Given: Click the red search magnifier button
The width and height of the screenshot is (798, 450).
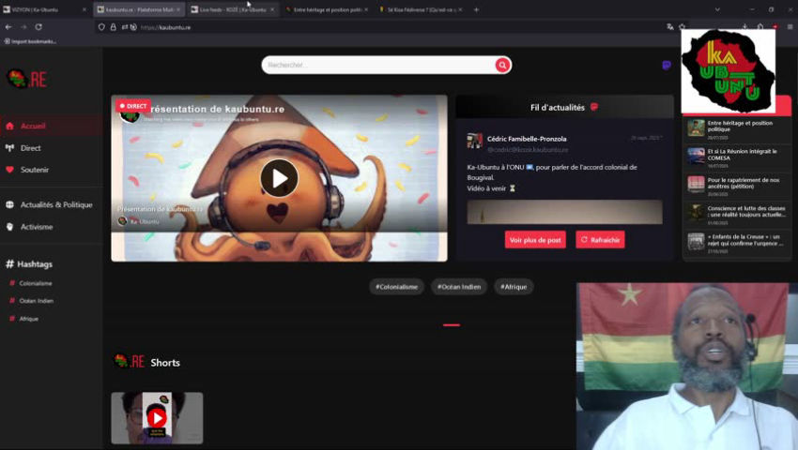Looking at the screenshot, I should tap(503, 65).
